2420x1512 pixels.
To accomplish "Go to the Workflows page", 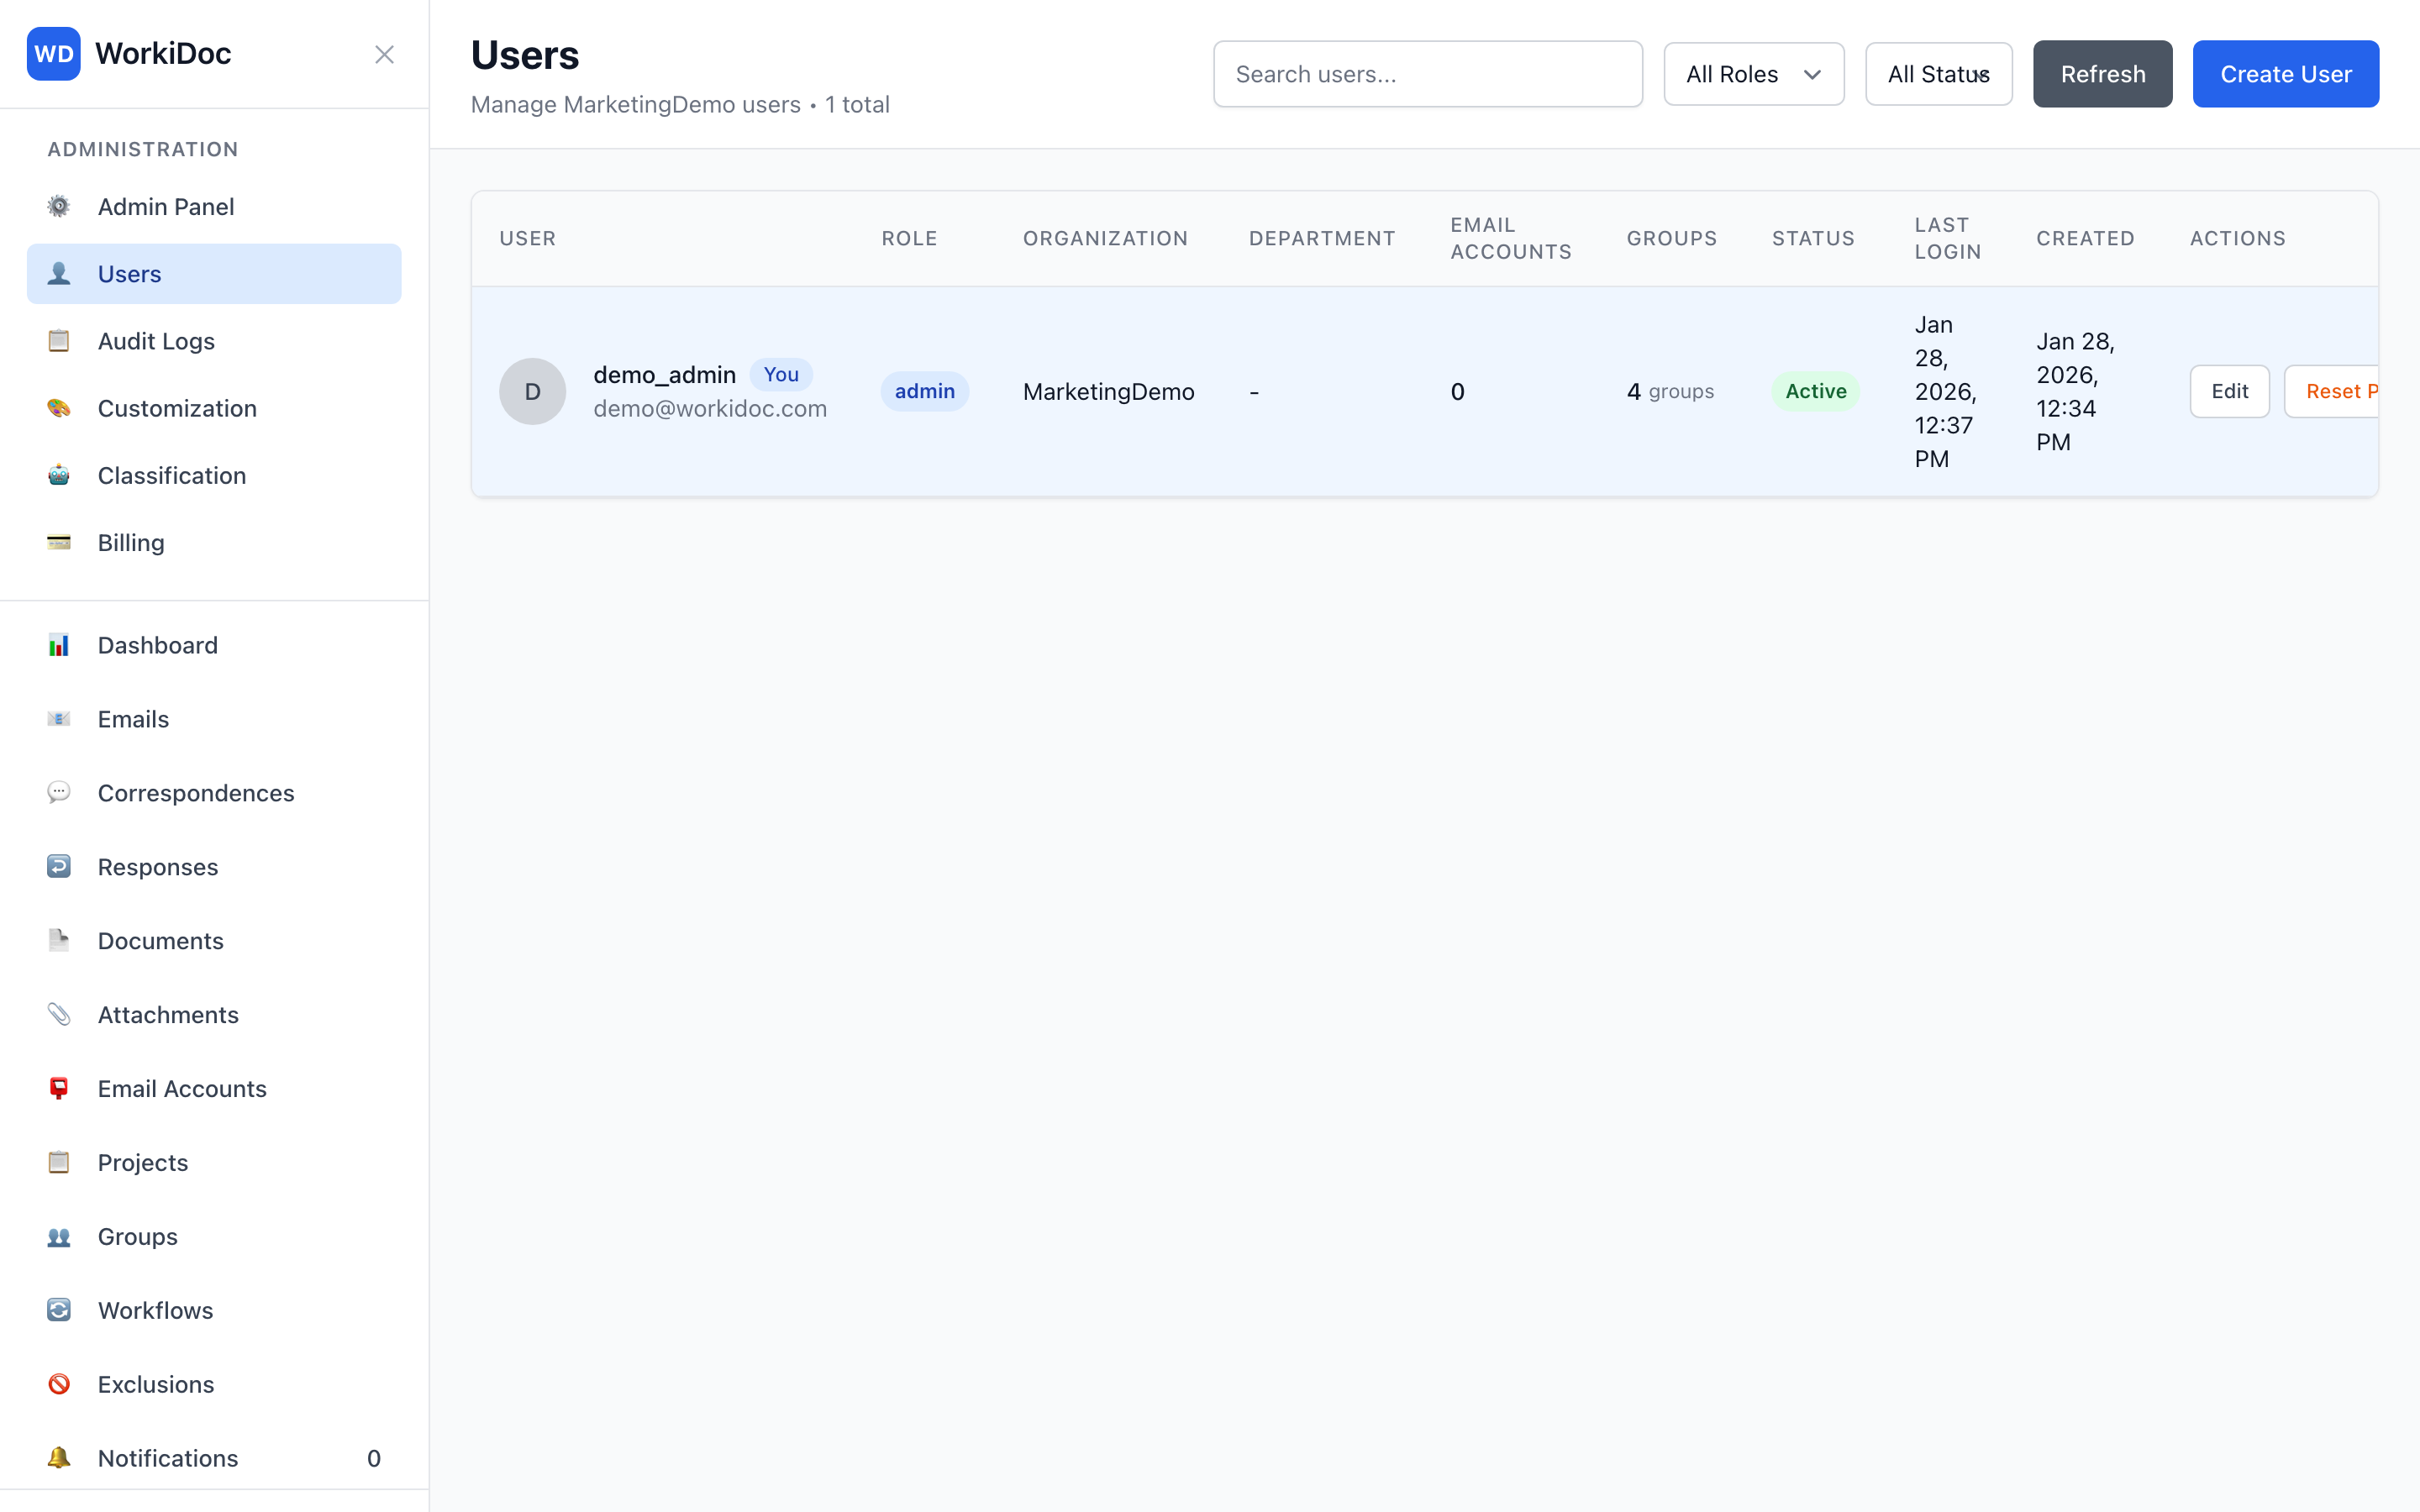I will tap(155, 1310).
